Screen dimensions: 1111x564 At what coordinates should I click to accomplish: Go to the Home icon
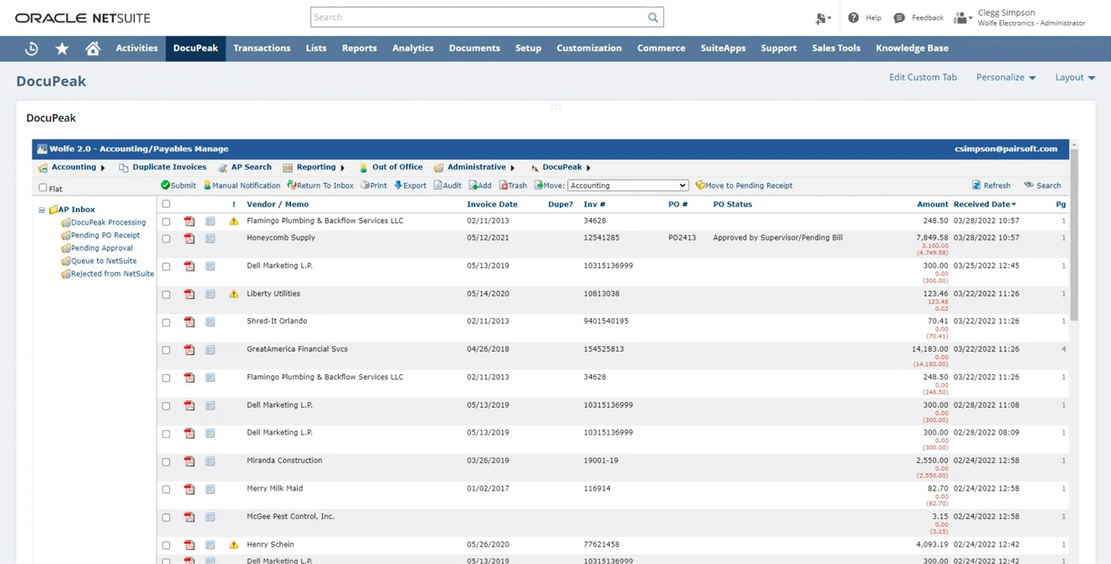click(93, 48)
